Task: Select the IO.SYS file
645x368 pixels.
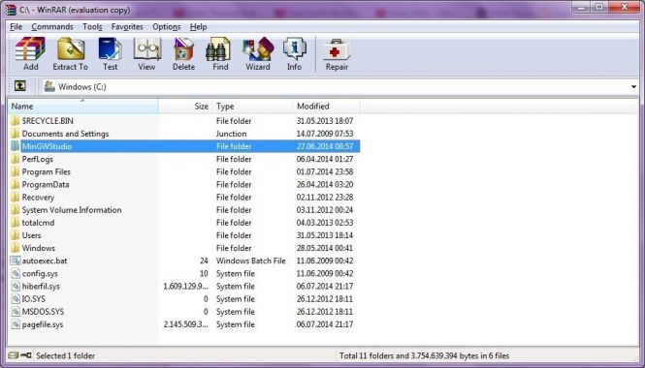Action: pyautogui.click(x=33, y=298)
